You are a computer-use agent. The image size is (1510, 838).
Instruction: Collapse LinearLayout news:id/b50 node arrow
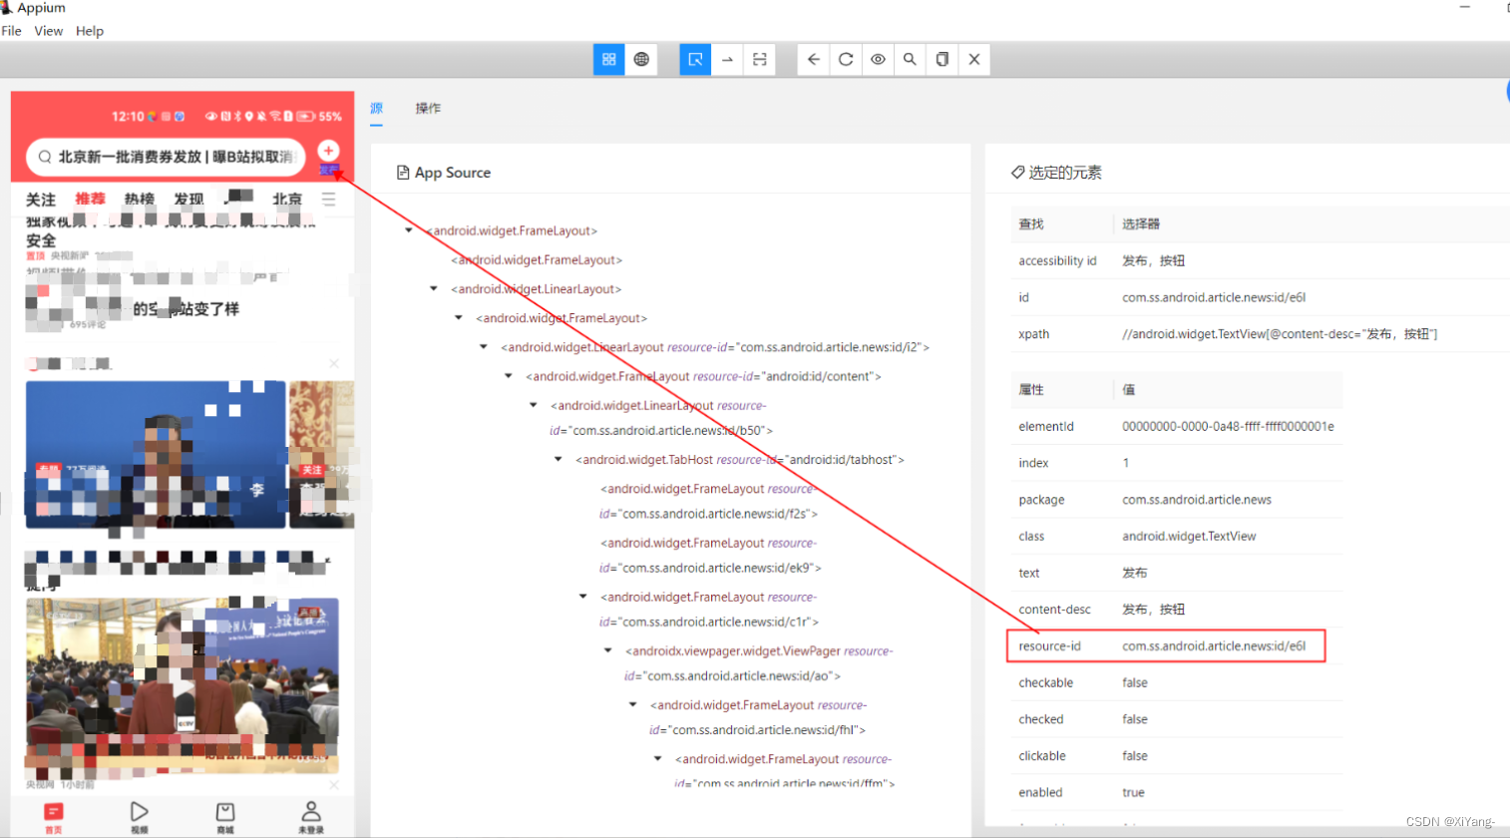pos(533,405)
